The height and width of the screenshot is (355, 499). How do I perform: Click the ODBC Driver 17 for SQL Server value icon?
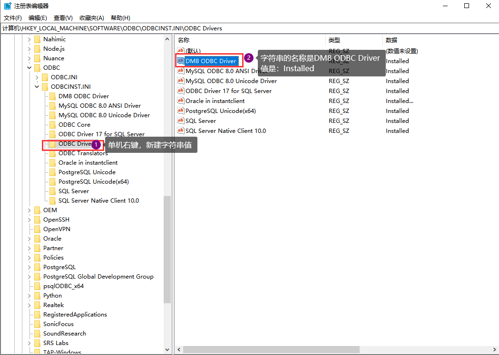pos(180,91)
